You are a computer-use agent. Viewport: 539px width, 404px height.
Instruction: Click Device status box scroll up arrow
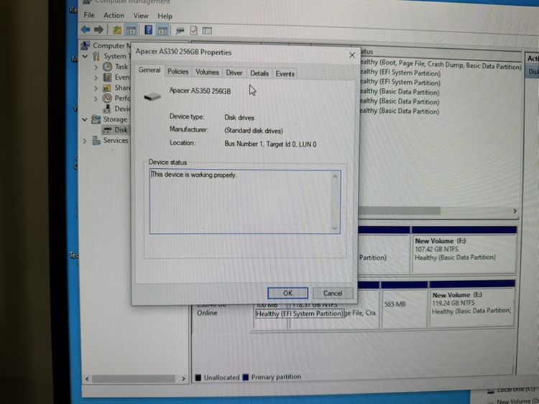pos(335,176)
